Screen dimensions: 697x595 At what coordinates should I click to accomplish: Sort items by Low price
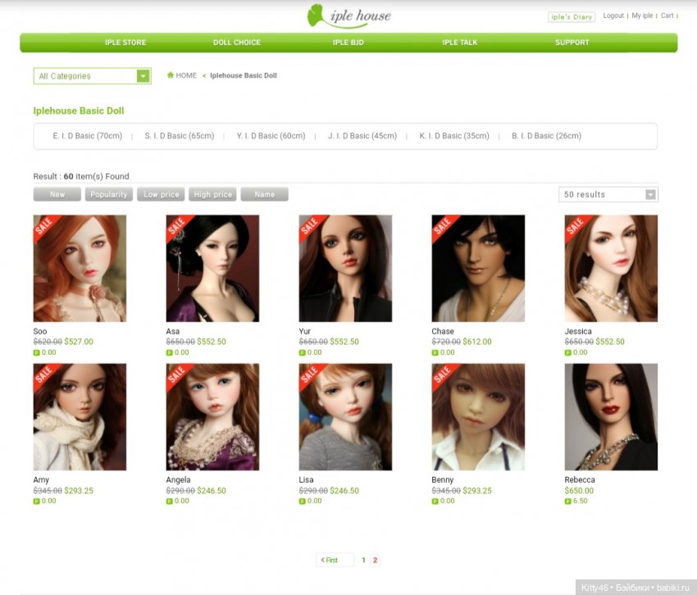tap(162, 194)
